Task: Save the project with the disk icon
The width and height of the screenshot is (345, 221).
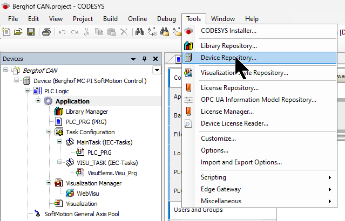Action: click(31, 32)
